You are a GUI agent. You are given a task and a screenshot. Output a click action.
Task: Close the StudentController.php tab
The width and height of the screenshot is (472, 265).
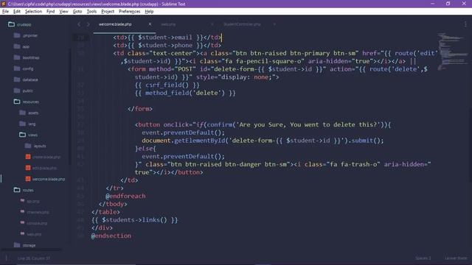pos(274,24)
